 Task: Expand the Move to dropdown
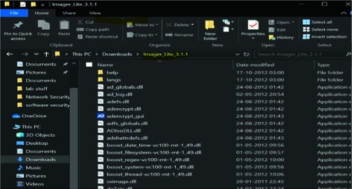click(157, 25)
